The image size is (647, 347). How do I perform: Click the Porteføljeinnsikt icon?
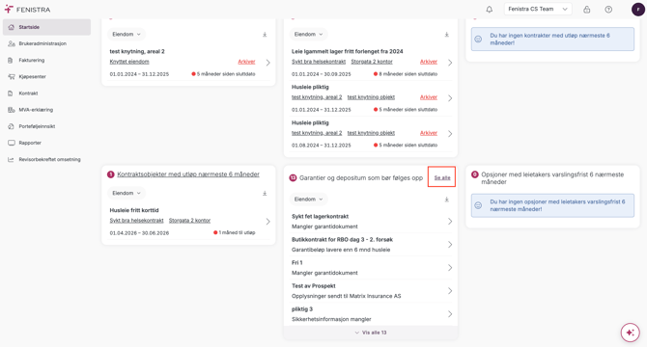12,126
